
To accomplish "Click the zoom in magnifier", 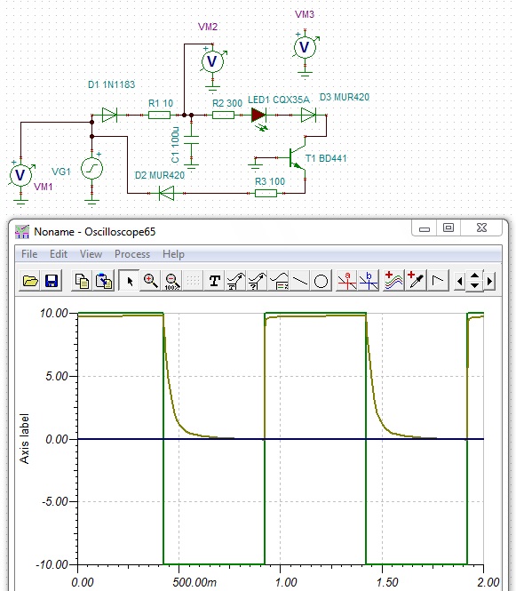I will (x=150, y=281).
